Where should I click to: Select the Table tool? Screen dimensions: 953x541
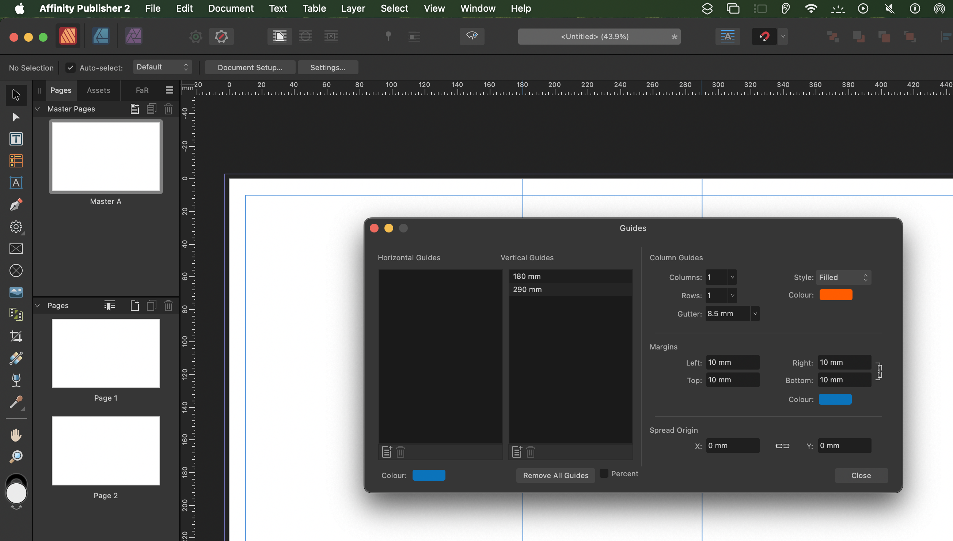[16, 161]
